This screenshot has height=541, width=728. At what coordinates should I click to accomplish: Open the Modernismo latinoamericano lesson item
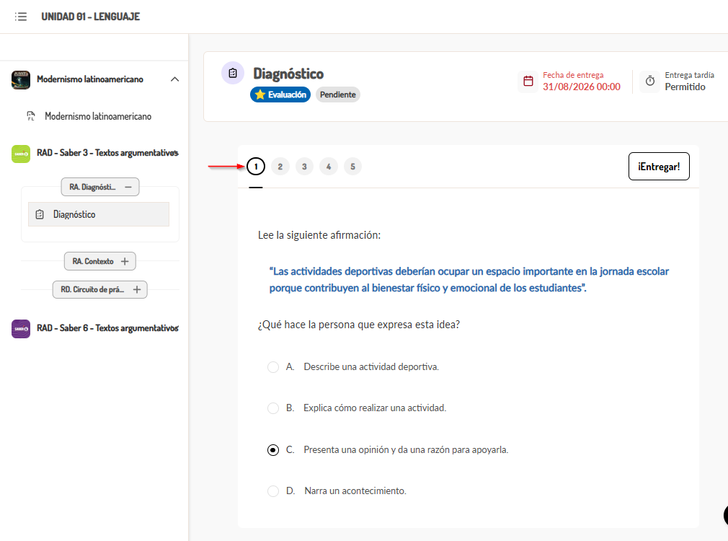97,116
